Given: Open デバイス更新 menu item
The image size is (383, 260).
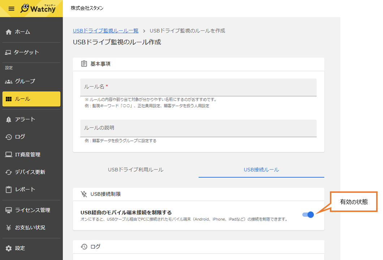Looking at the screenshot, I should click(31, 172).
